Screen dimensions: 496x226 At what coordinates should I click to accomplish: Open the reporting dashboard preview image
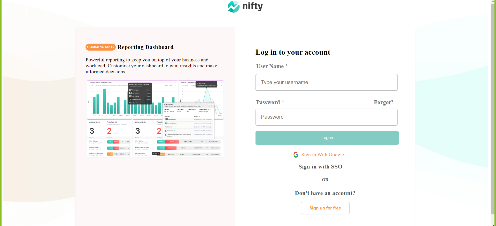coord(155,118)
